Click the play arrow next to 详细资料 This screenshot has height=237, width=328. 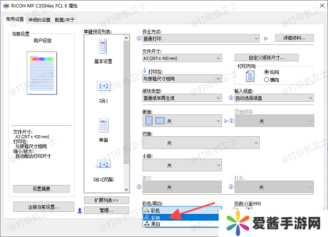[x=266, y=38]
